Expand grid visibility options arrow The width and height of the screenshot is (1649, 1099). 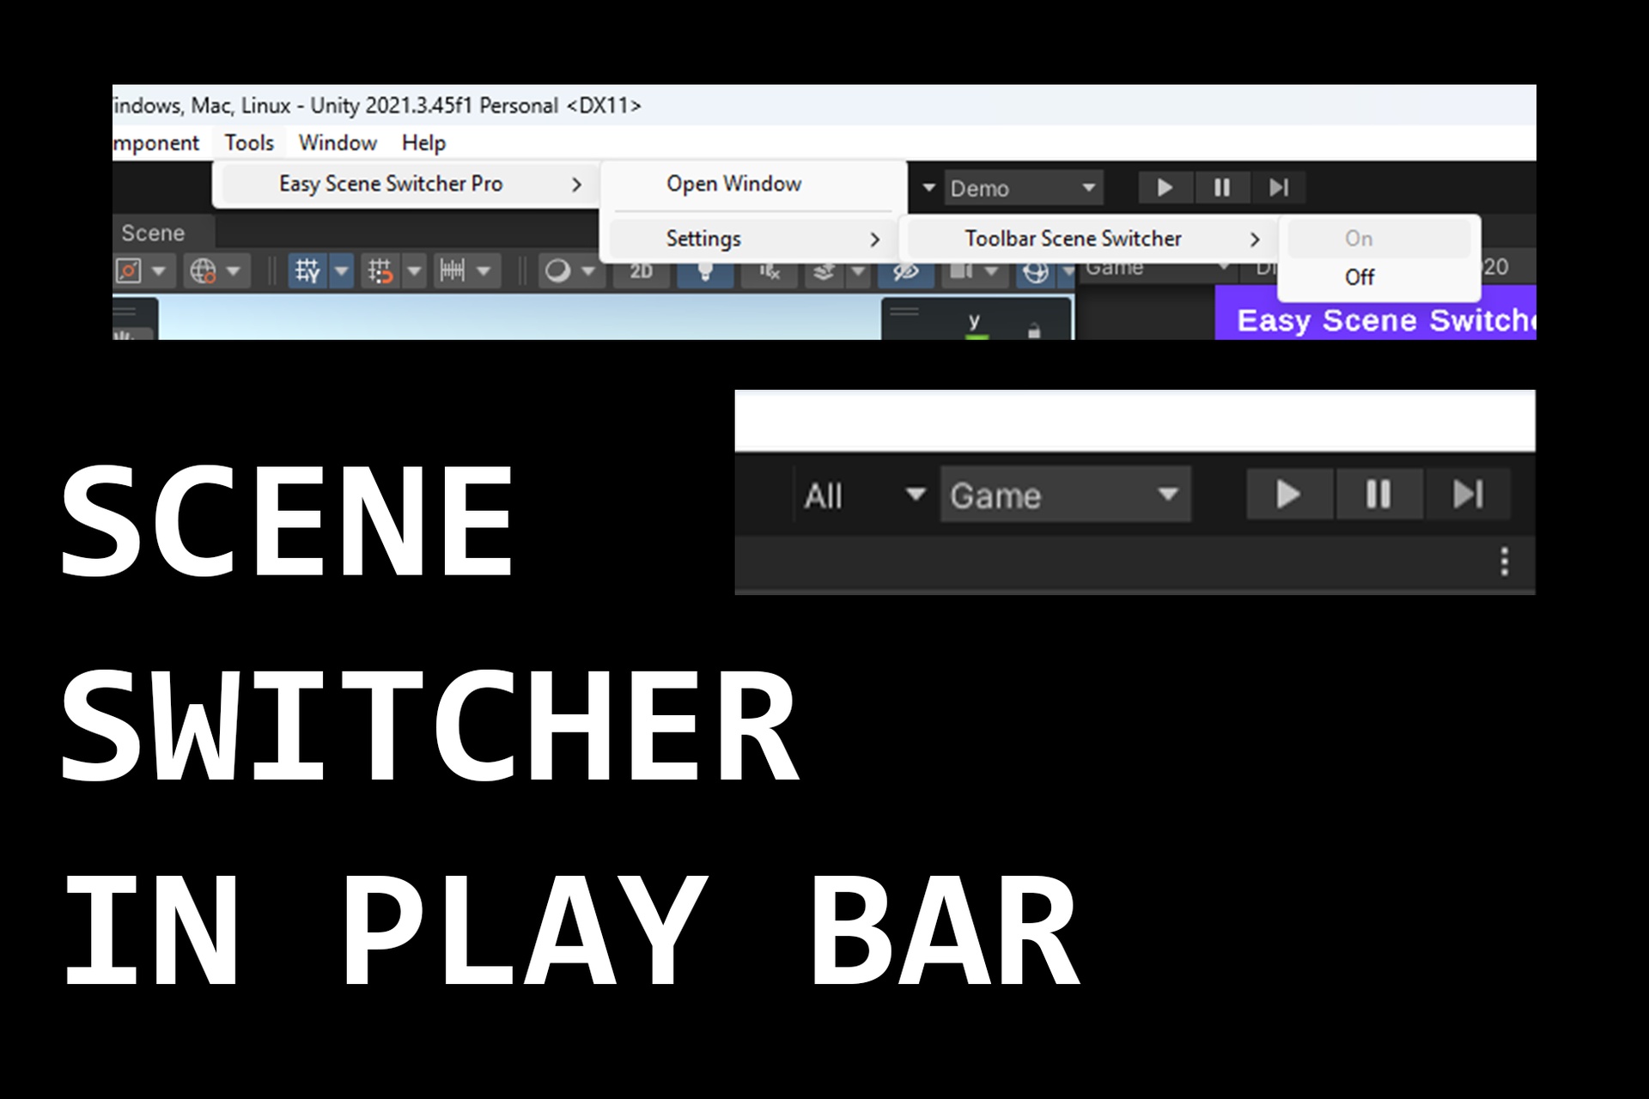342,271
